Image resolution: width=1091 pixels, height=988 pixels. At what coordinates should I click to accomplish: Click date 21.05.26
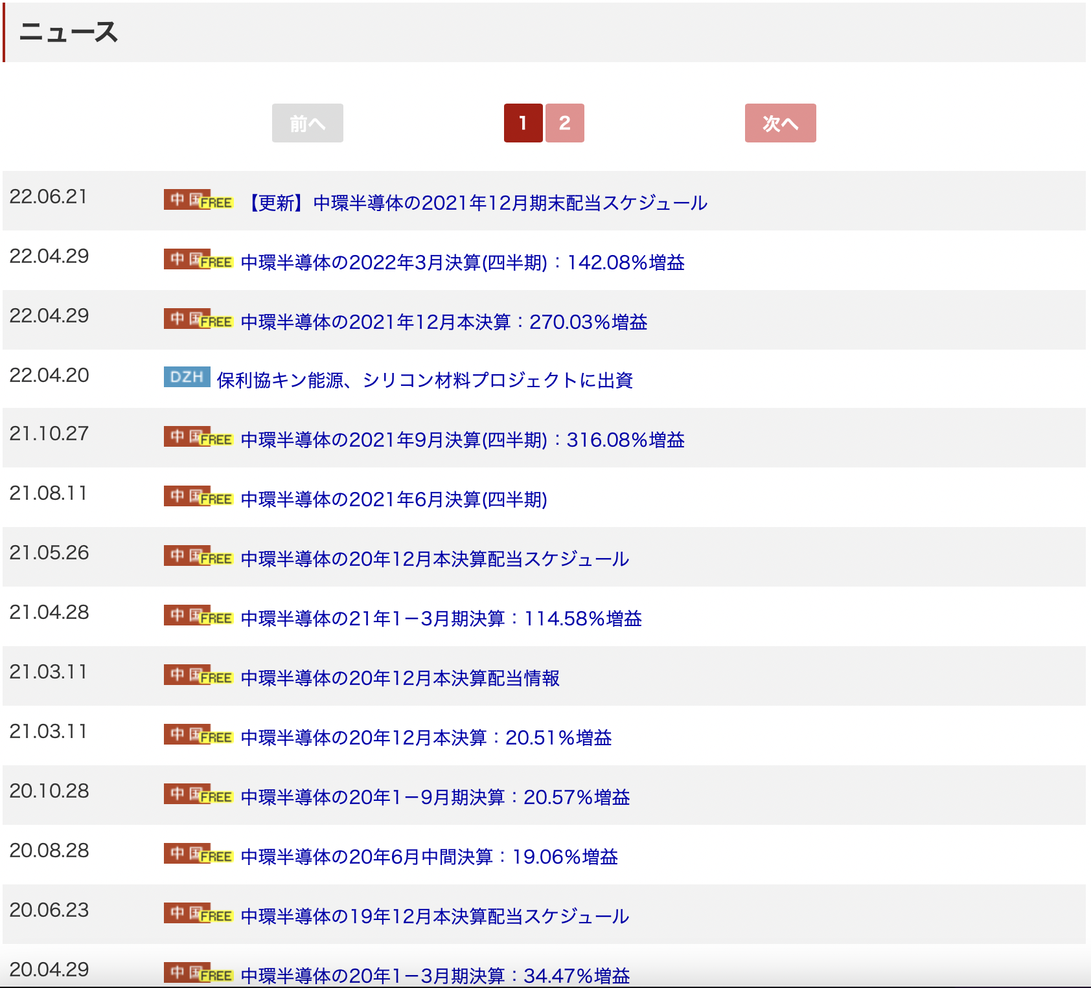(x=49, y=553)
